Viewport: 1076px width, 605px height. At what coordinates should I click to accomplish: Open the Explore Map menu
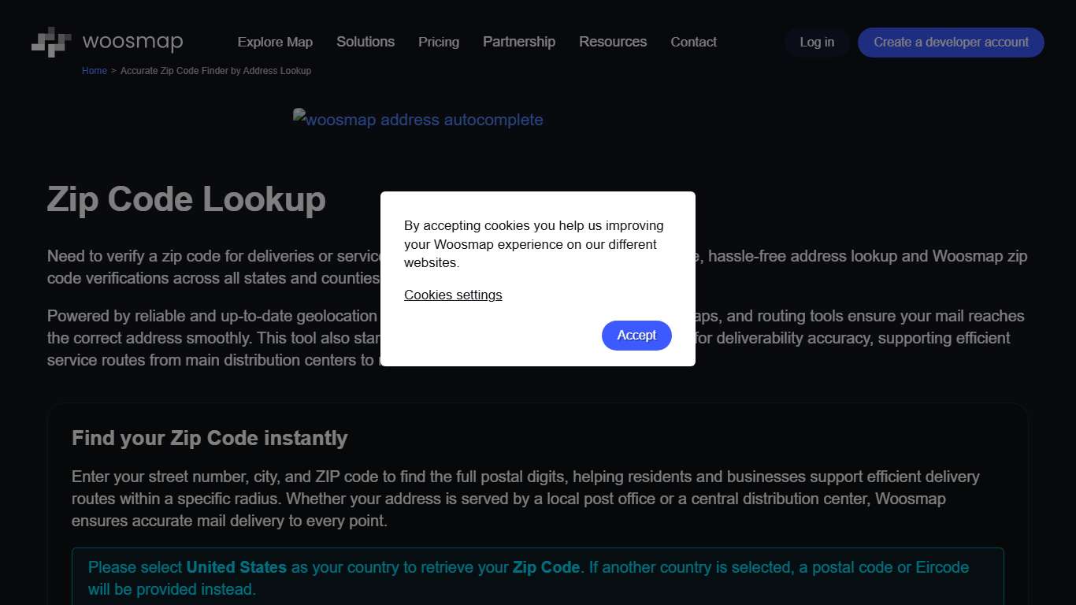[275, 42]
